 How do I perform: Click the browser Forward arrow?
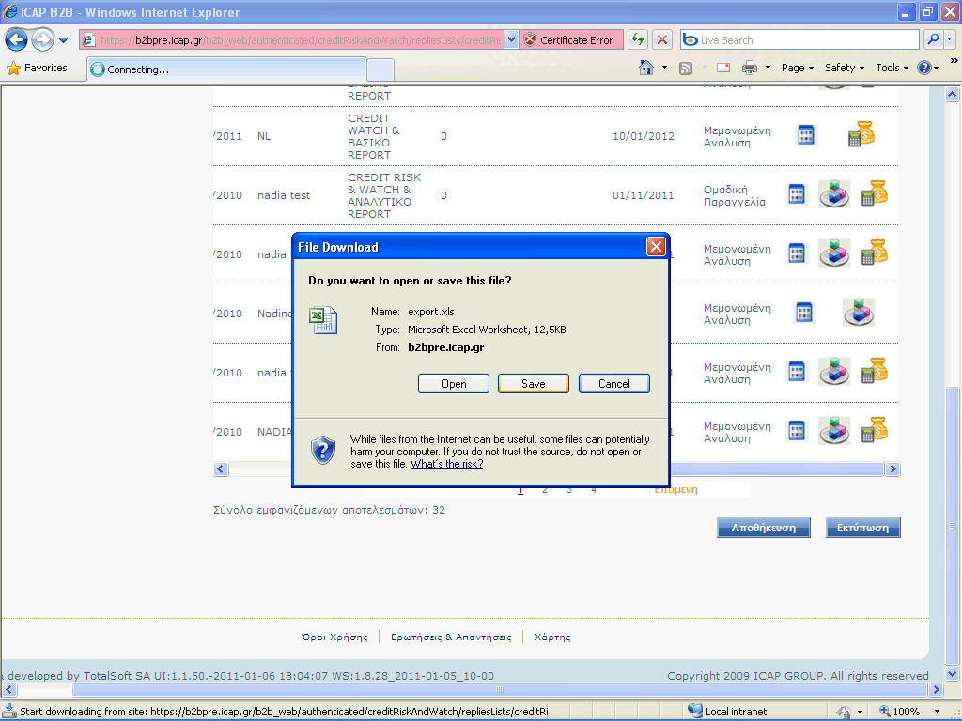[x=42, y=40]
